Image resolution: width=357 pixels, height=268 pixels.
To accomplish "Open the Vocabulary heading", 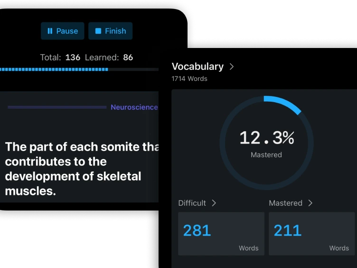I will pyautogui.click(x=197, y=67).
